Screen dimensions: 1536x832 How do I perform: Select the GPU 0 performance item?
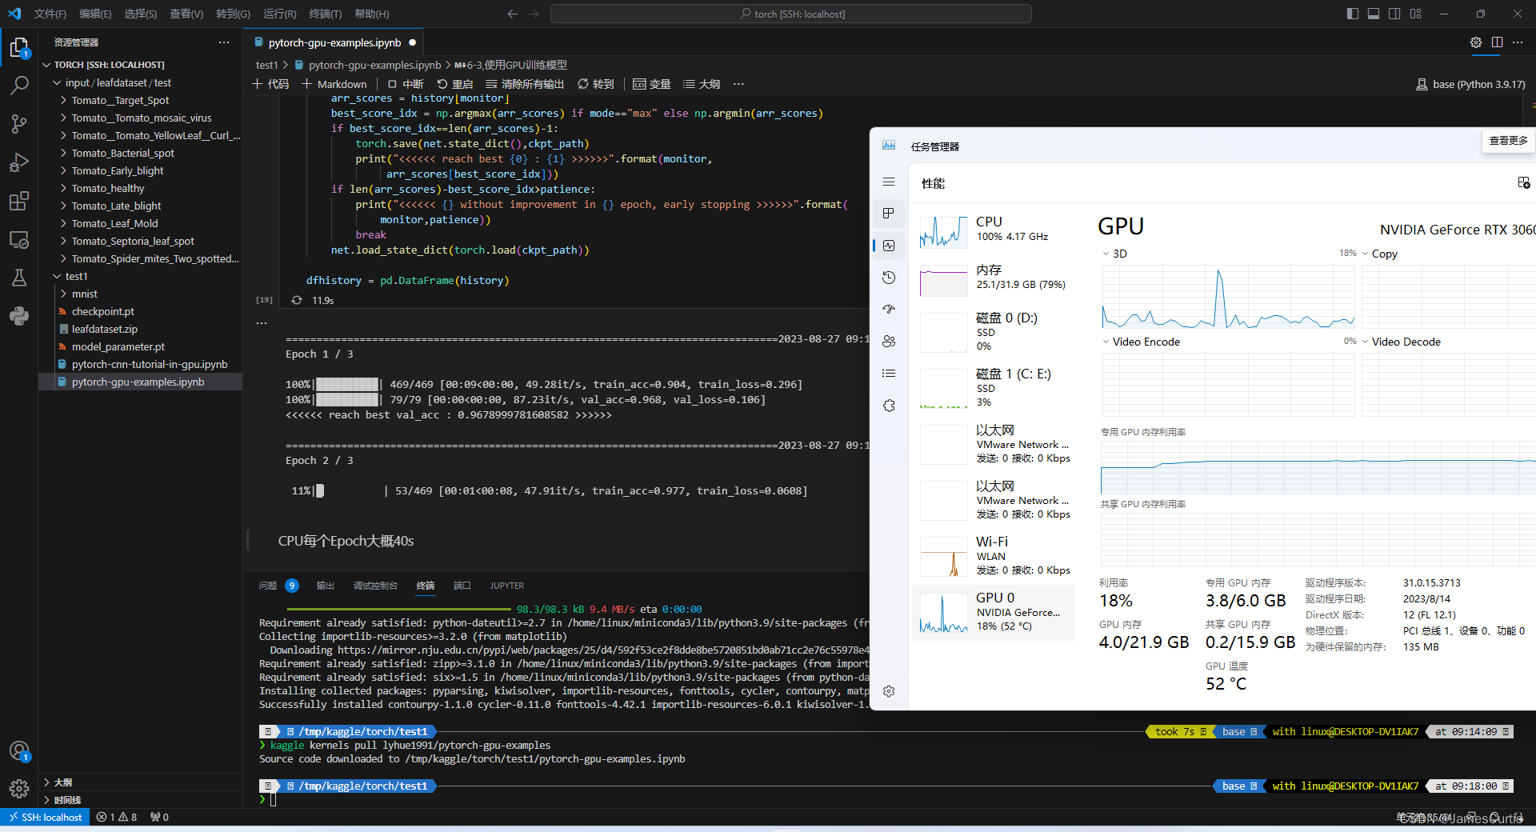(994, 613)
